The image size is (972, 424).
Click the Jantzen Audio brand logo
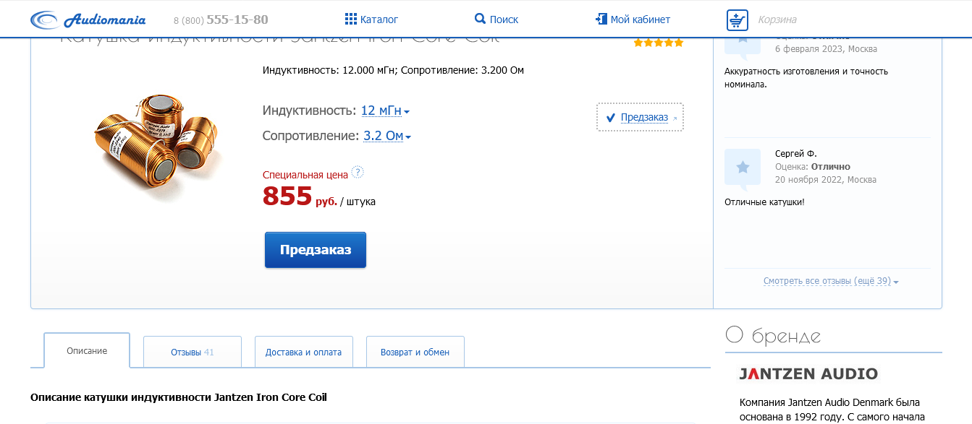coord(808,373)
